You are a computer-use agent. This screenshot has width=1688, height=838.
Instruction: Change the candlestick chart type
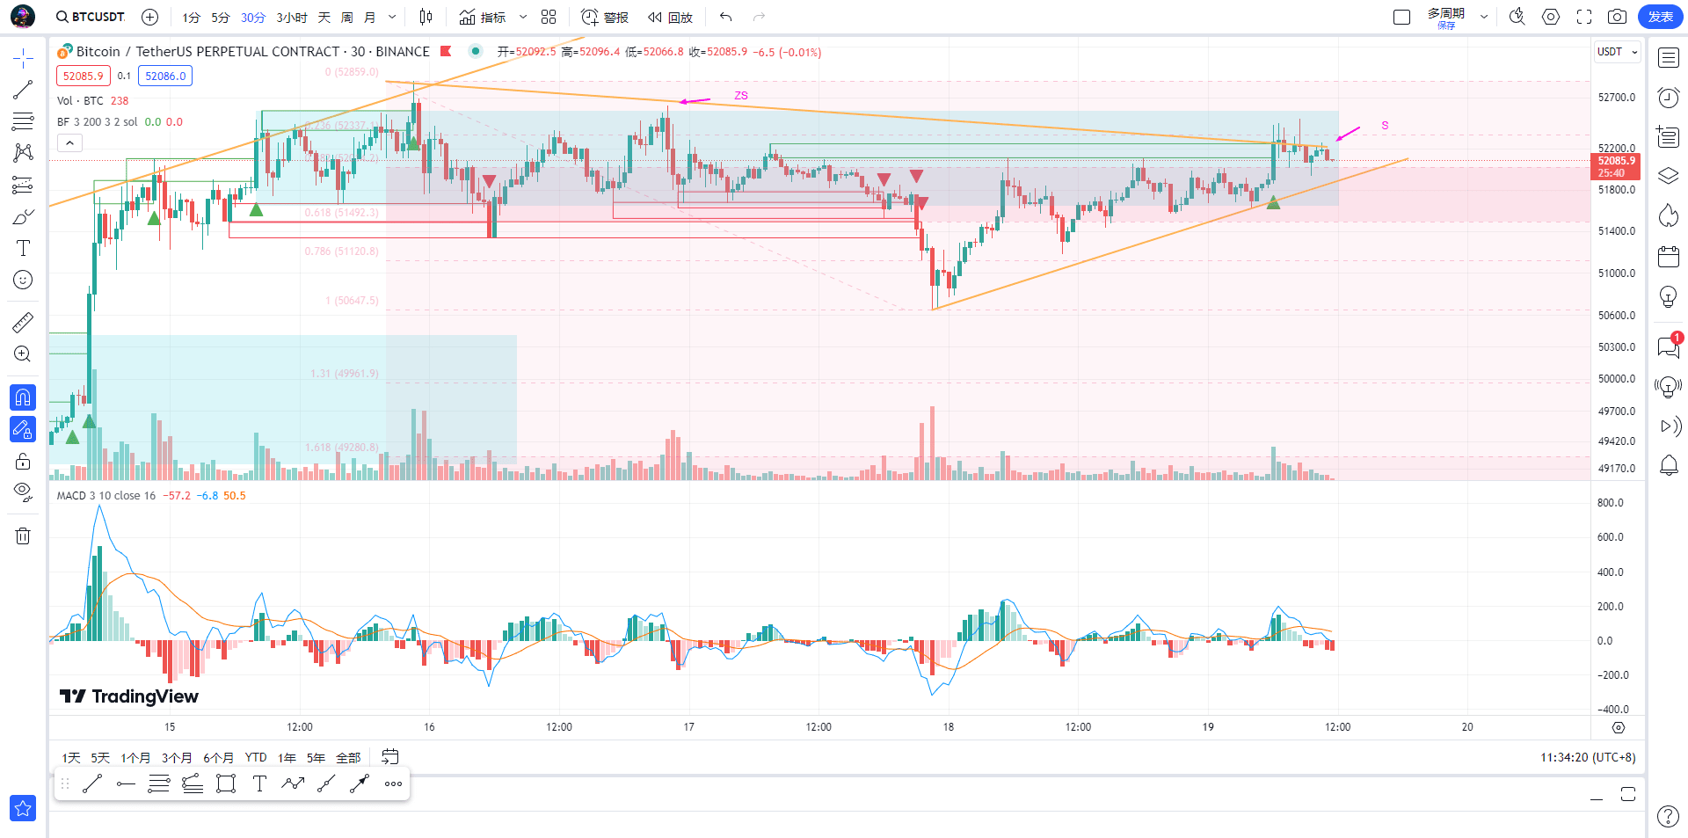point(426,17)
